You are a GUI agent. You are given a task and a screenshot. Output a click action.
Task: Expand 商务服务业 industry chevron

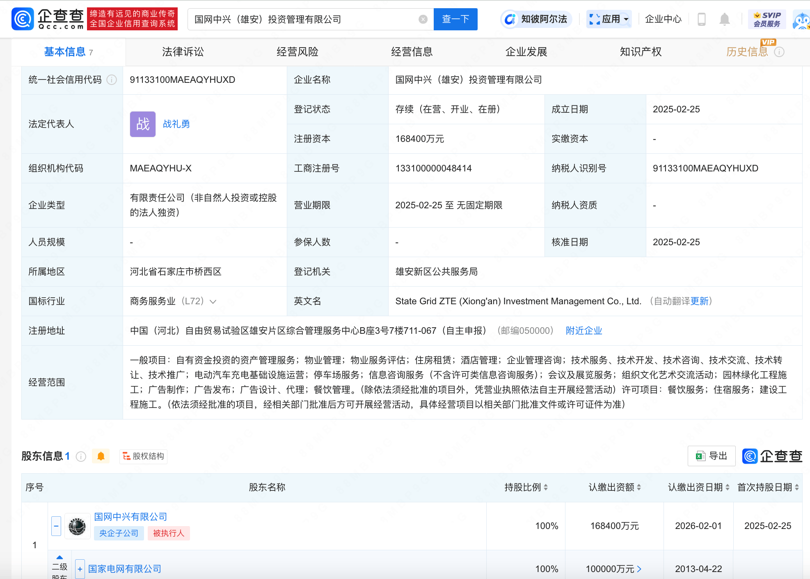click(x=213, y=302)
